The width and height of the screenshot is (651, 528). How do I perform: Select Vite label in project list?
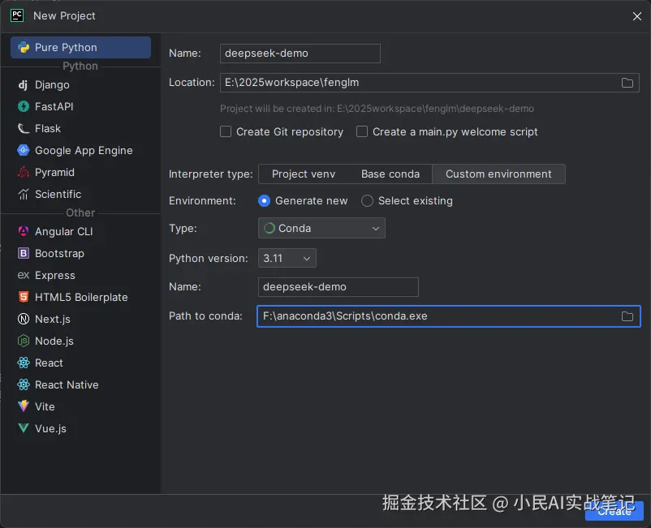pos(45,406)
